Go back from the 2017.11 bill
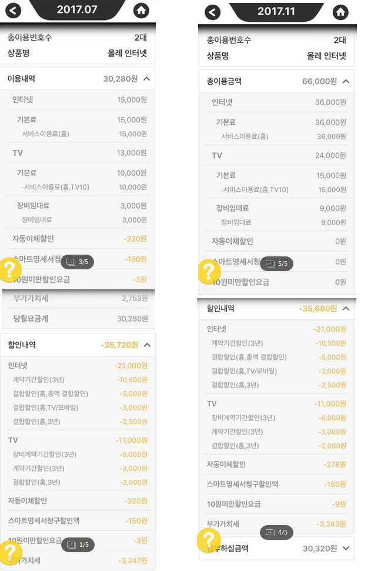Screen dimensions: 371x571 pyautogui.click(x=212, y=12)
